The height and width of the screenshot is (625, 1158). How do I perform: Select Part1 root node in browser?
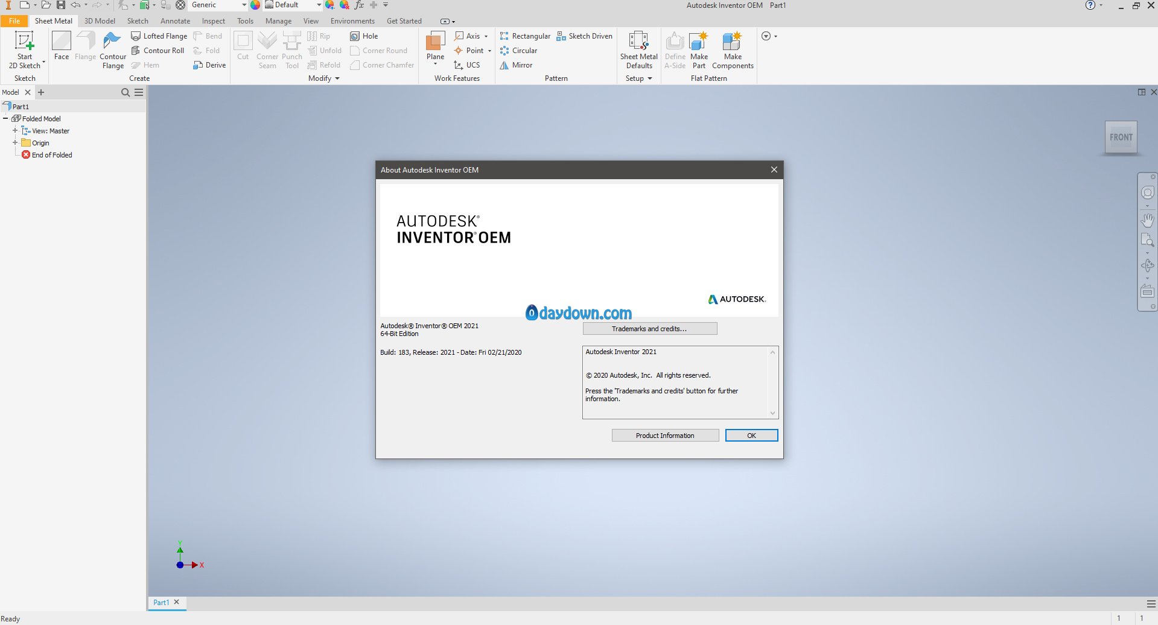click(x=16, y=106)
